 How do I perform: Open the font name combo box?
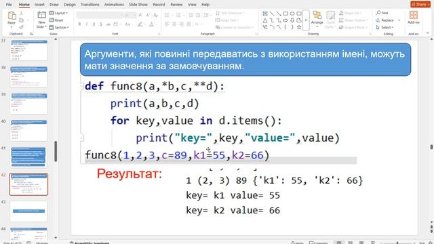click(100, 15)
